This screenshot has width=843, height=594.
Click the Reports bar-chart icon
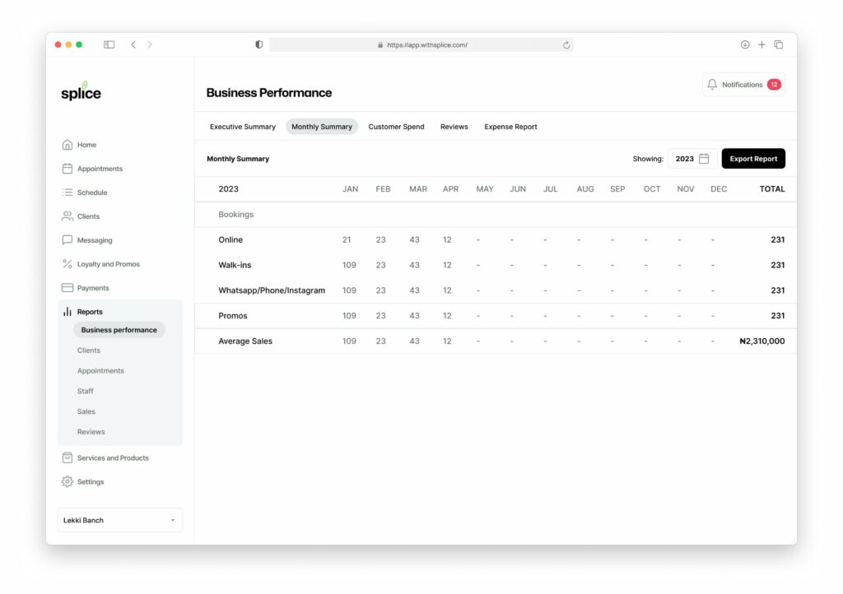tap(68, 311)
